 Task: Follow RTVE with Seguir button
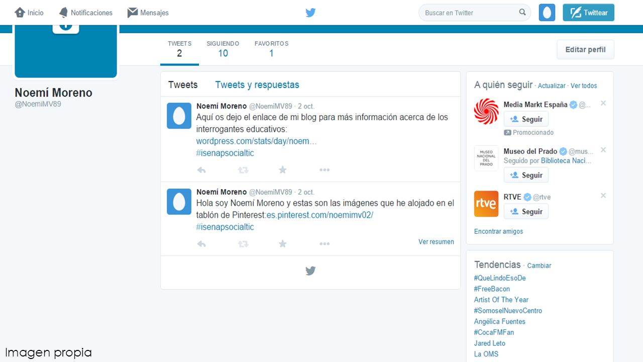[526, 212]
